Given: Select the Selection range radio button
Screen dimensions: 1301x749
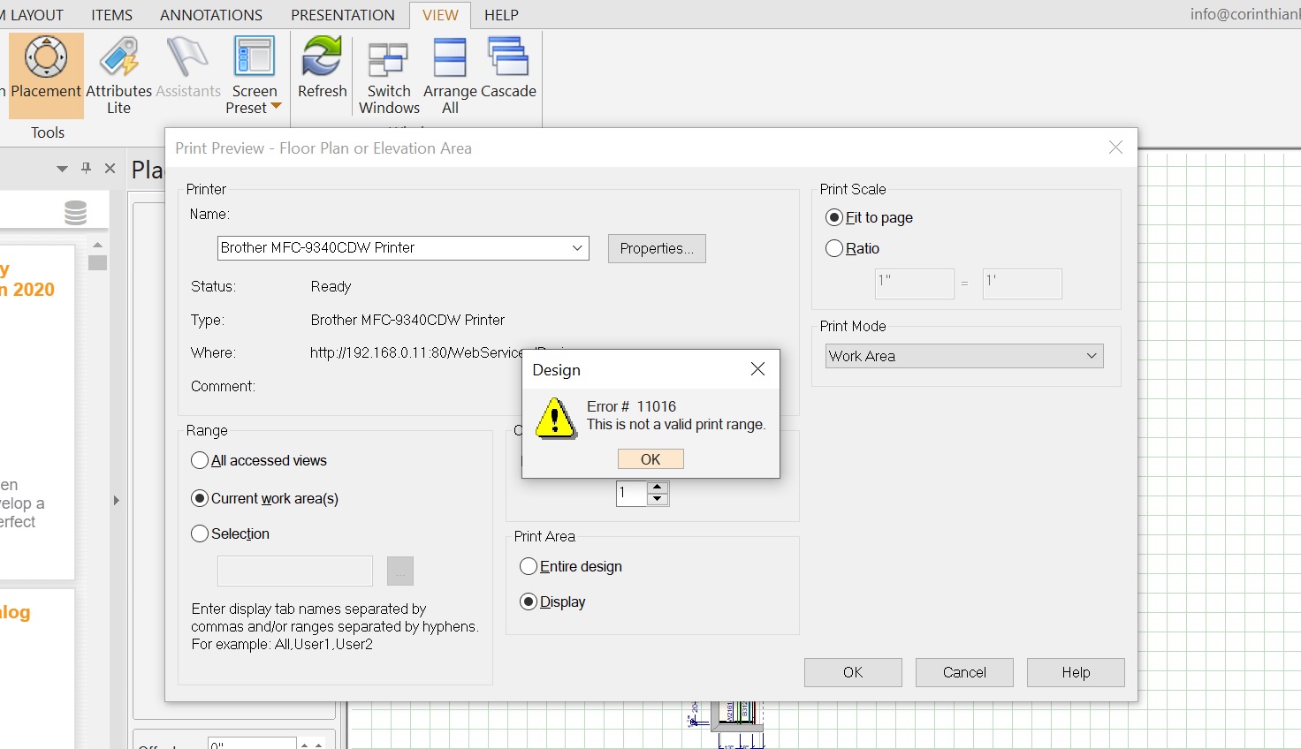Looking at the screenshot, I should pyautogui.click(x=200, y=534).
